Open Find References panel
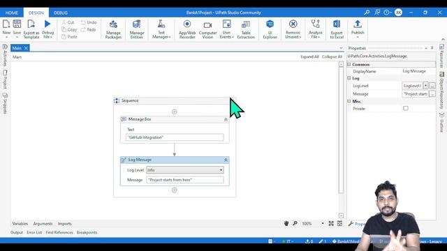The width and height of the screenshot is (447, 251). [x=59, y=232]
